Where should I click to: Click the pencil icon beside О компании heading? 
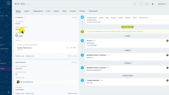(25, 17)
